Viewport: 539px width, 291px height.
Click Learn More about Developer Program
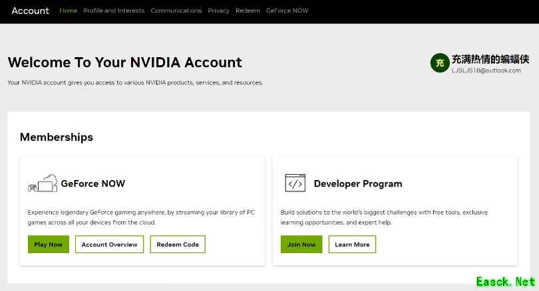tap(352, 244)
